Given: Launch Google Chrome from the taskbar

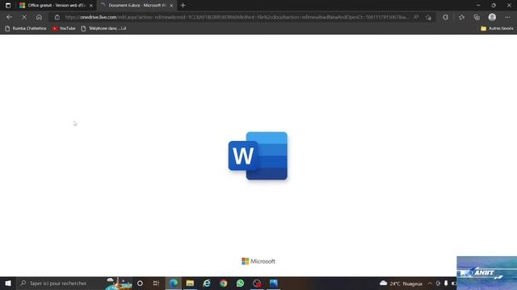Looking at the screenshot, I should pyautogui.click(x=224, y=283).
